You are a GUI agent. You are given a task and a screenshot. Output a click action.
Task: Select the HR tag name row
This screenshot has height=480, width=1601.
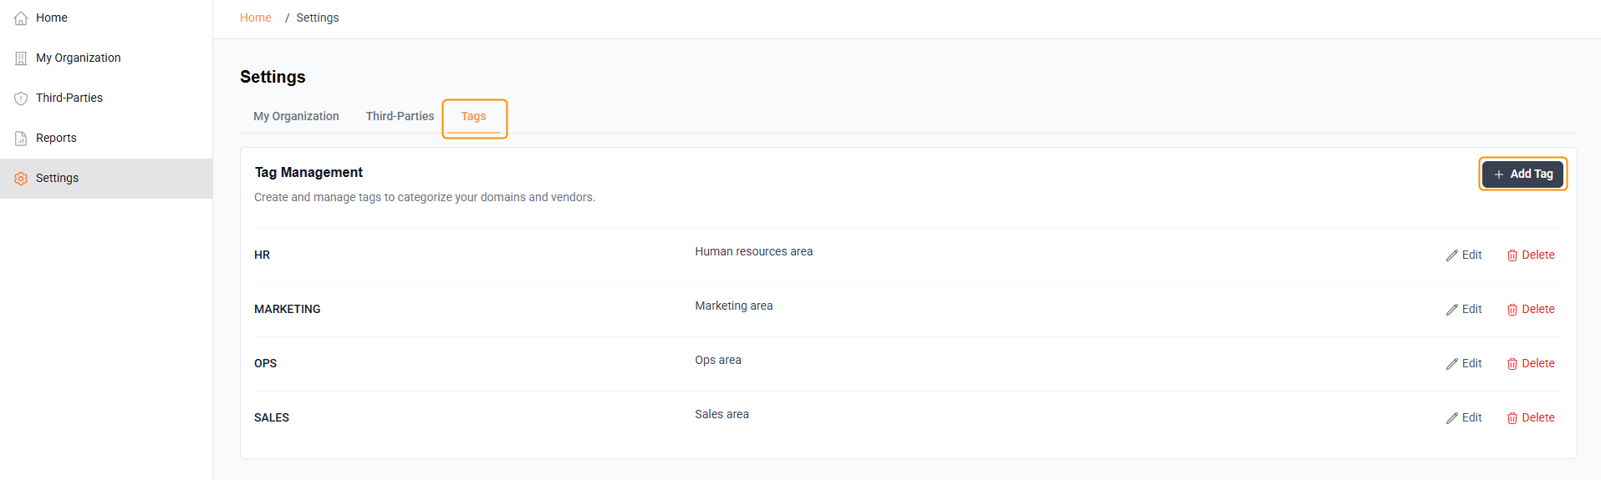(x=262, y=255)
